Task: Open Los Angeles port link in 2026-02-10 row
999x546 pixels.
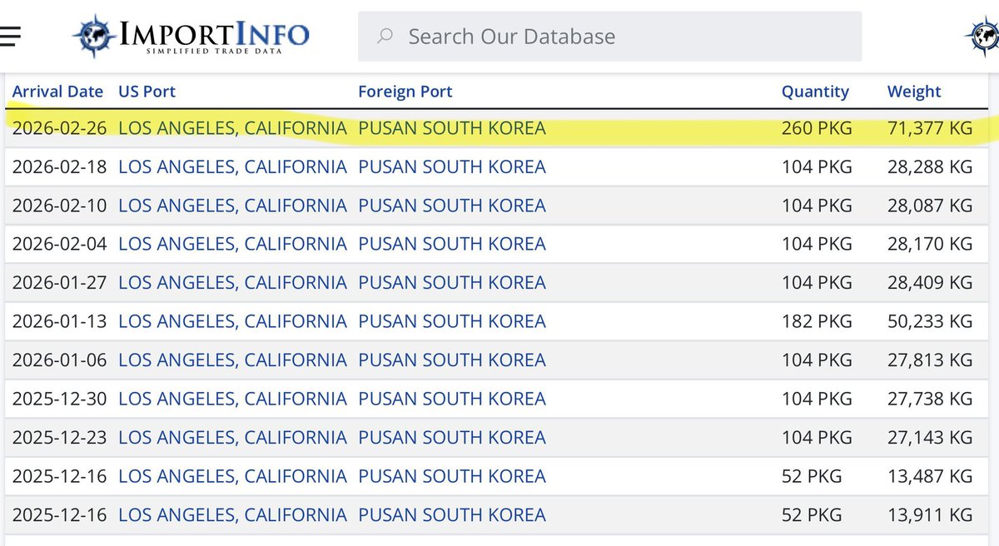Action: (232, 206)
